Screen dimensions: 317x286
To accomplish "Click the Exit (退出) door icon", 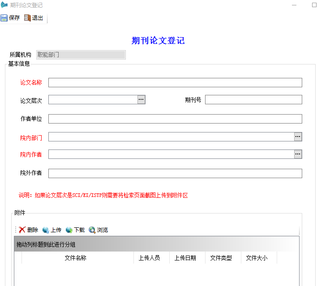I will (x=27, y=18).
